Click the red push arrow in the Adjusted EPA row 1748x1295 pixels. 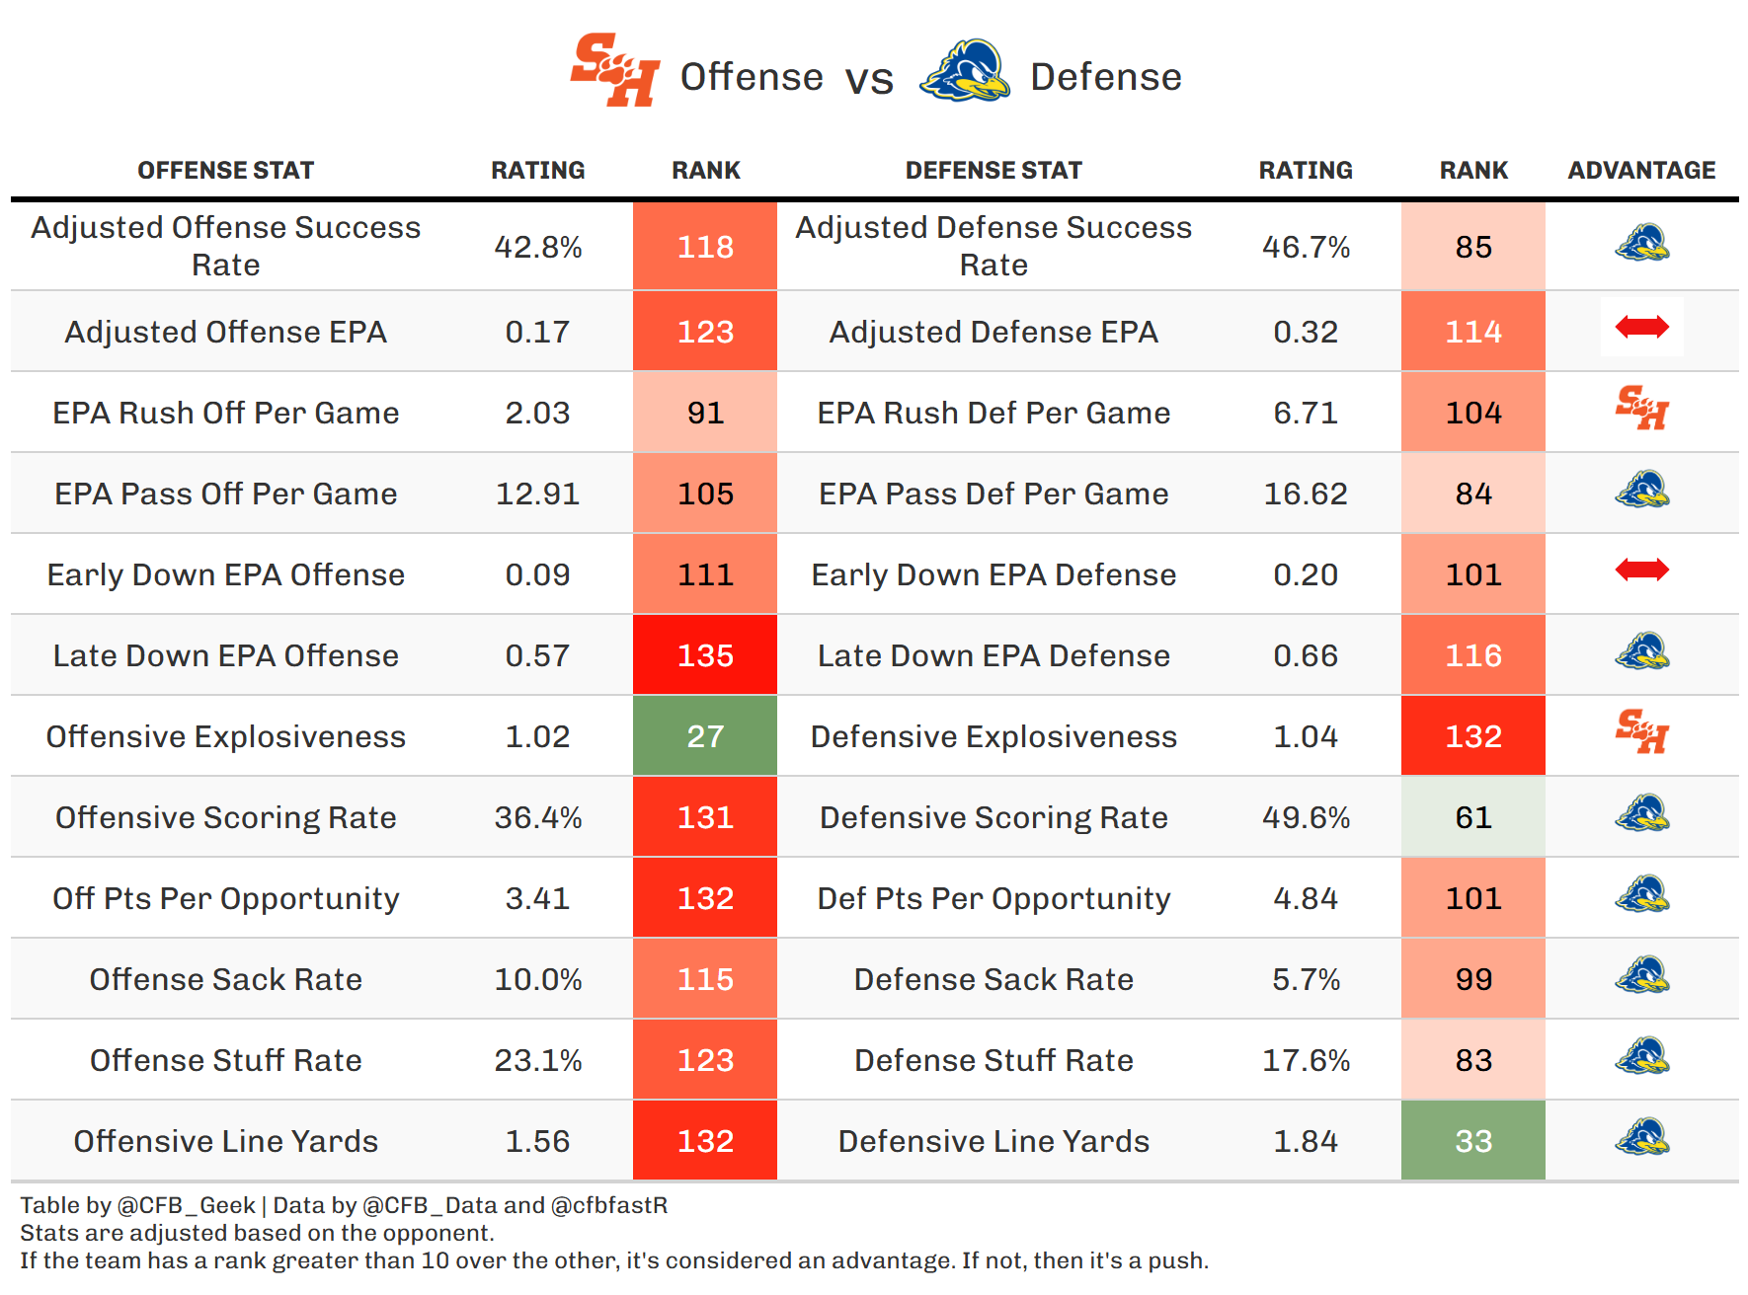(1641, 327)
